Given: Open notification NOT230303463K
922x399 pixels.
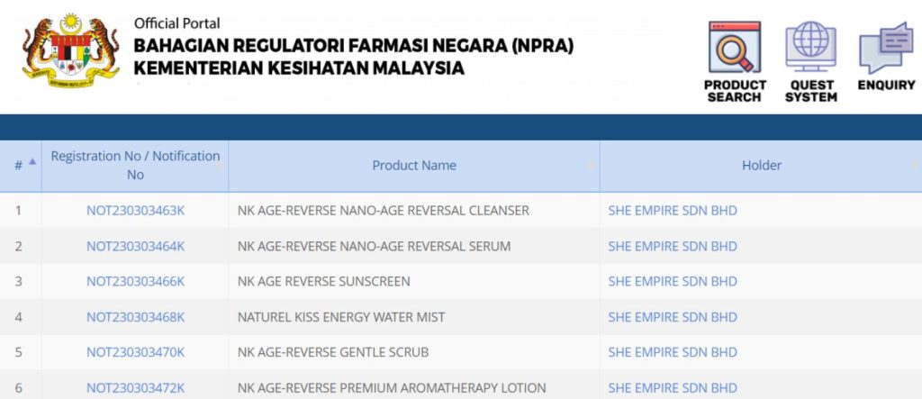Looking at the screenshot, I should click(135, 211).
